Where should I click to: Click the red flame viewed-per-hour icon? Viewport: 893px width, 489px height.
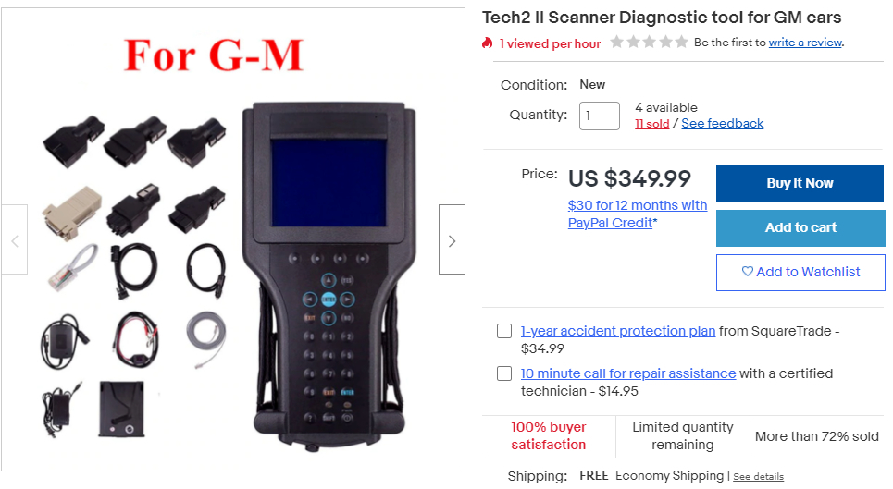click(x=487, y=43)
